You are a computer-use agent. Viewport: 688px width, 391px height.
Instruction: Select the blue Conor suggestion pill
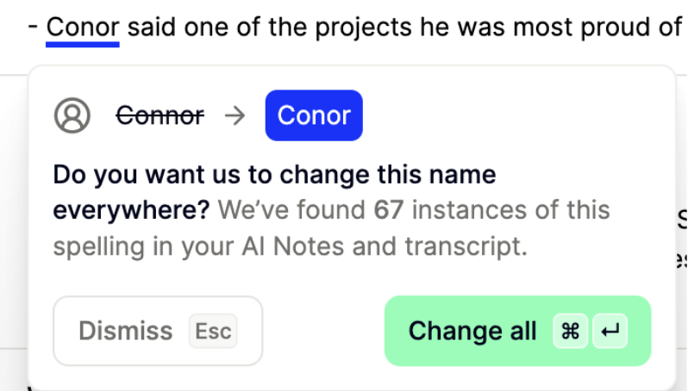pyautogui.click(x=314, y=115)
